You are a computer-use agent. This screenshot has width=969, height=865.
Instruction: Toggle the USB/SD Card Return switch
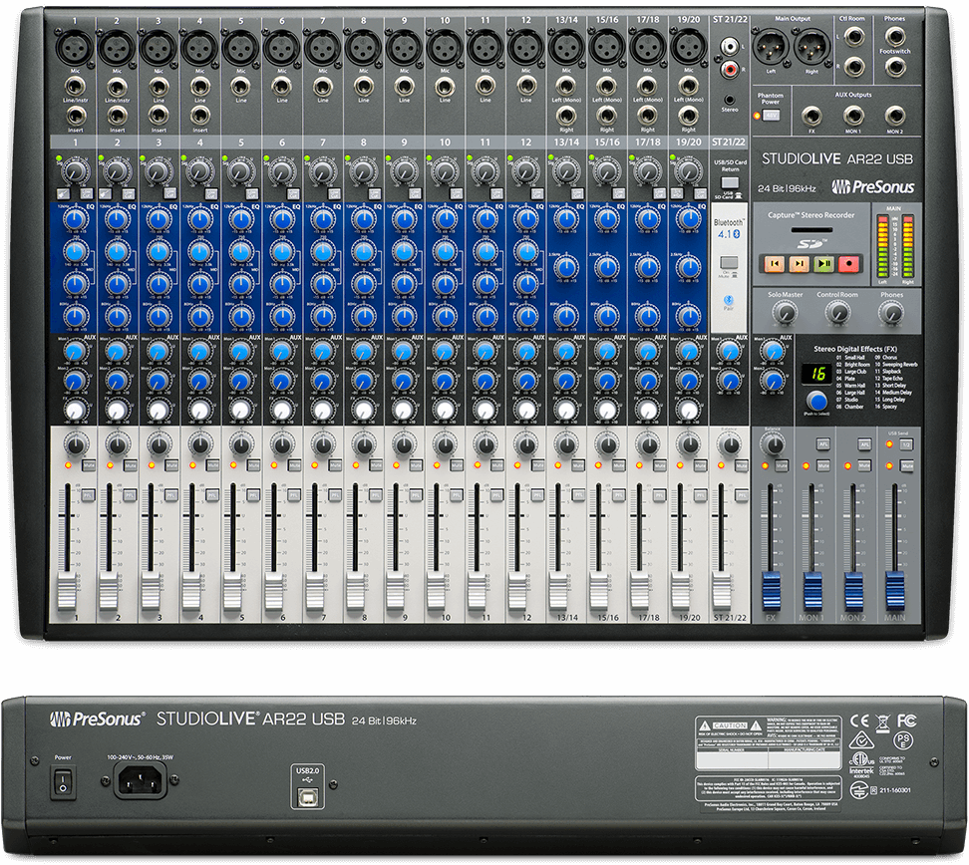(x=728, y=182)
